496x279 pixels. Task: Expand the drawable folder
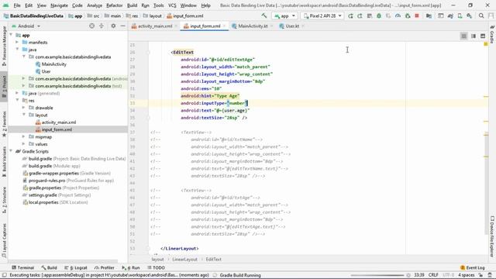pos(23,108)
